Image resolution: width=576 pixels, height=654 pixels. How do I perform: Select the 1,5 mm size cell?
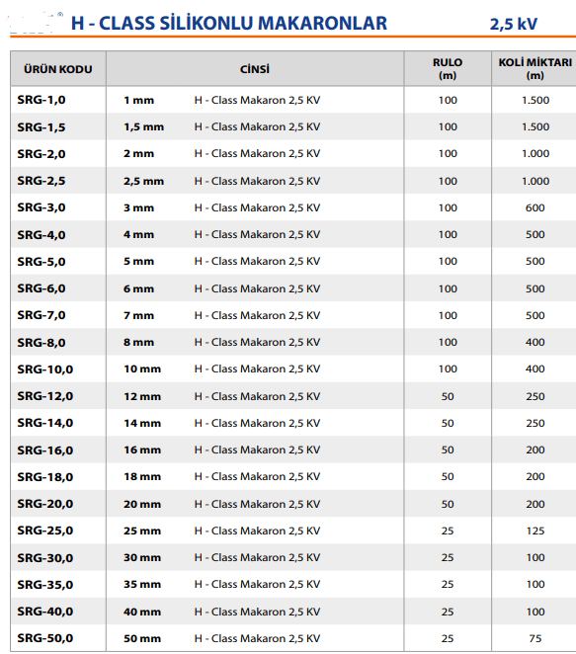143,126
